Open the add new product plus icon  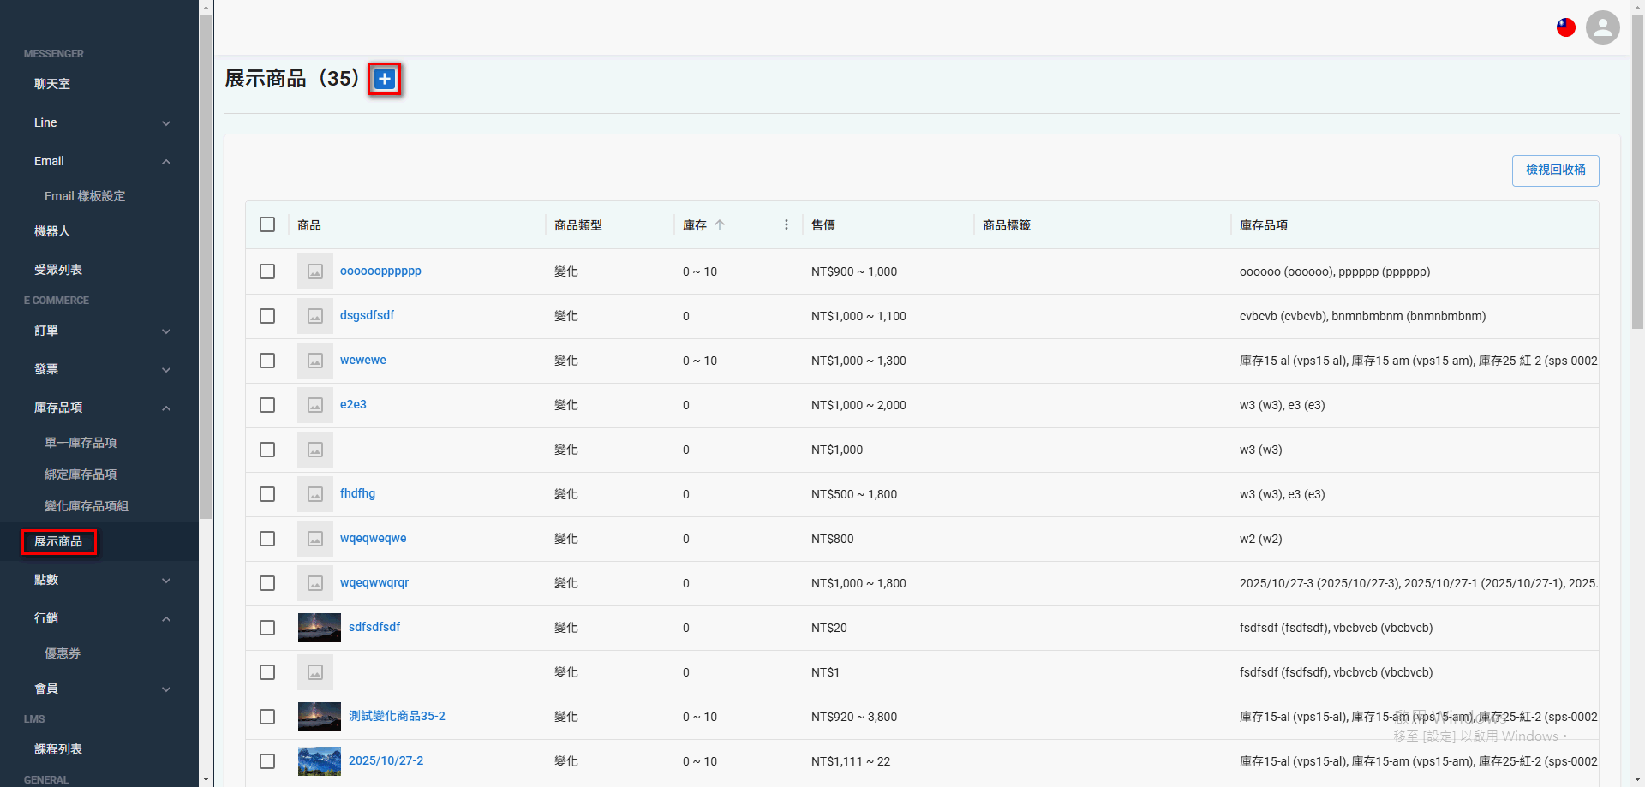click(384, 79)
